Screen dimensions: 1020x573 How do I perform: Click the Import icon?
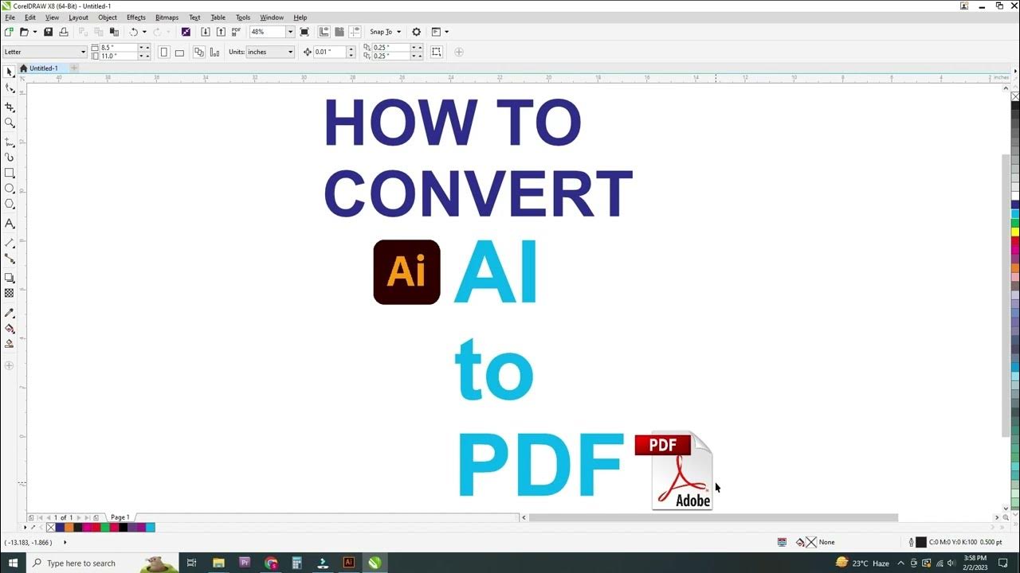[206, 32]
